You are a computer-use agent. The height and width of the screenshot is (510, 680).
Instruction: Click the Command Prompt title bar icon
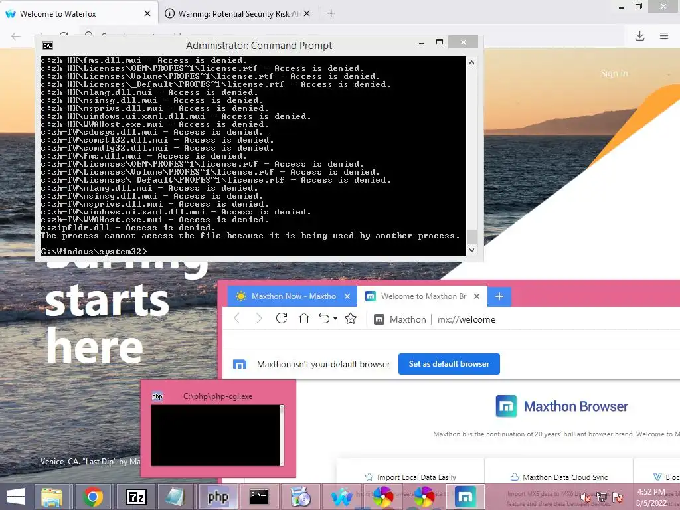(48, 46)
